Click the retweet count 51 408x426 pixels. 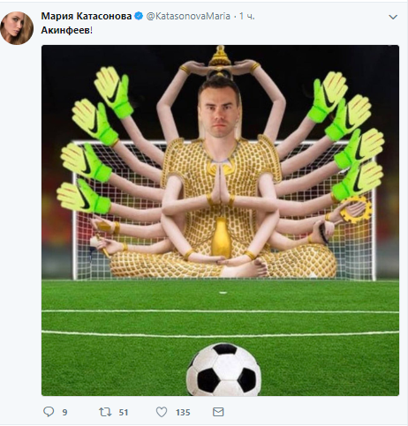(124, 413)
